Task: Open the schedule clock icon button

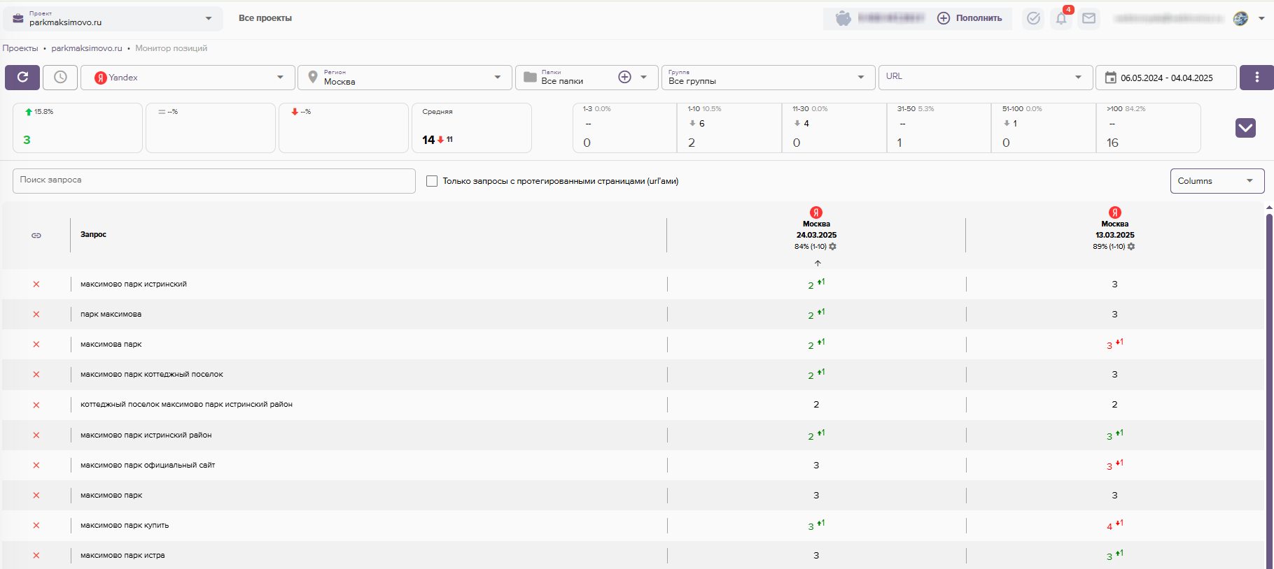Action: point(60,78)
